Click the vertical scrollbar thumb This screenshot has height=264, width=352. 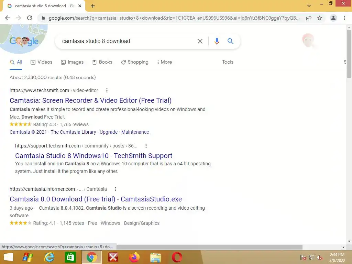coord(349,54)
